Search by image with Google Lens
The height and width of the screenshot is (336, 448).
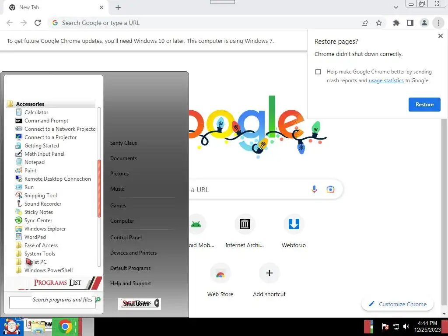(x=330, y=189)
